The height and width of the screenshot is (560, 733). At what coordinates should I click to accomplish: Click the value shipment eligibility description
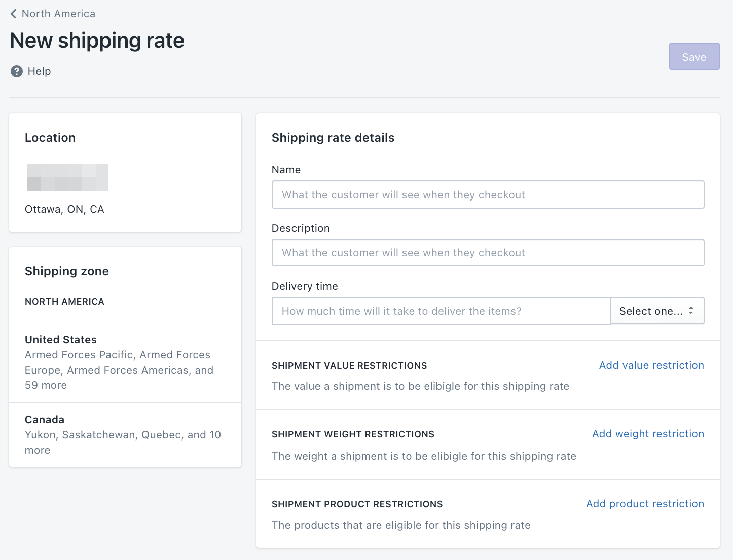[420, 386]
